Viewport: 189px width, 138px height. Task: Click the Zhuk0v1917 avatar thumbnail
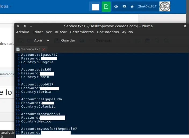[165, 6]
